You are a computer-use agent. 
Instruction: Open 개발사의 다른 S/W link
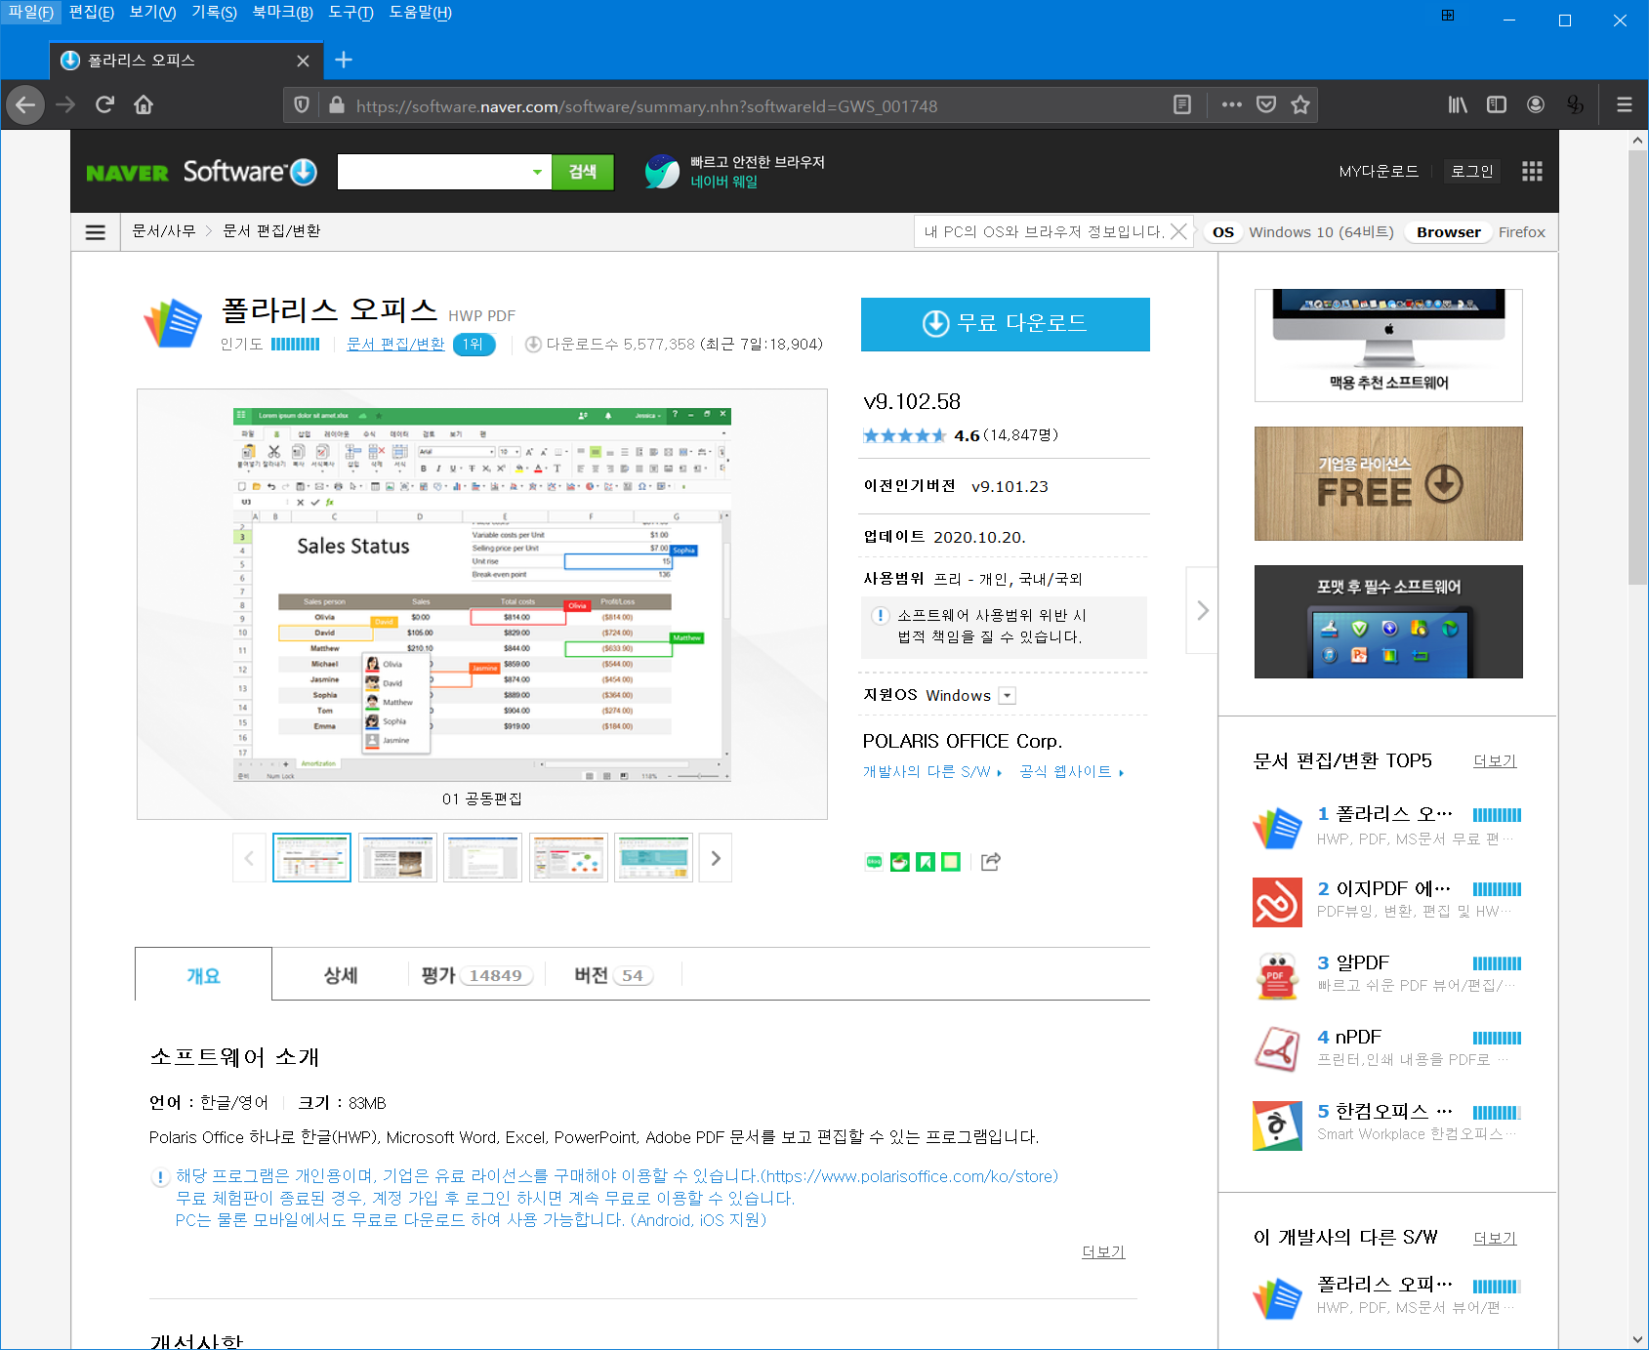931,771
